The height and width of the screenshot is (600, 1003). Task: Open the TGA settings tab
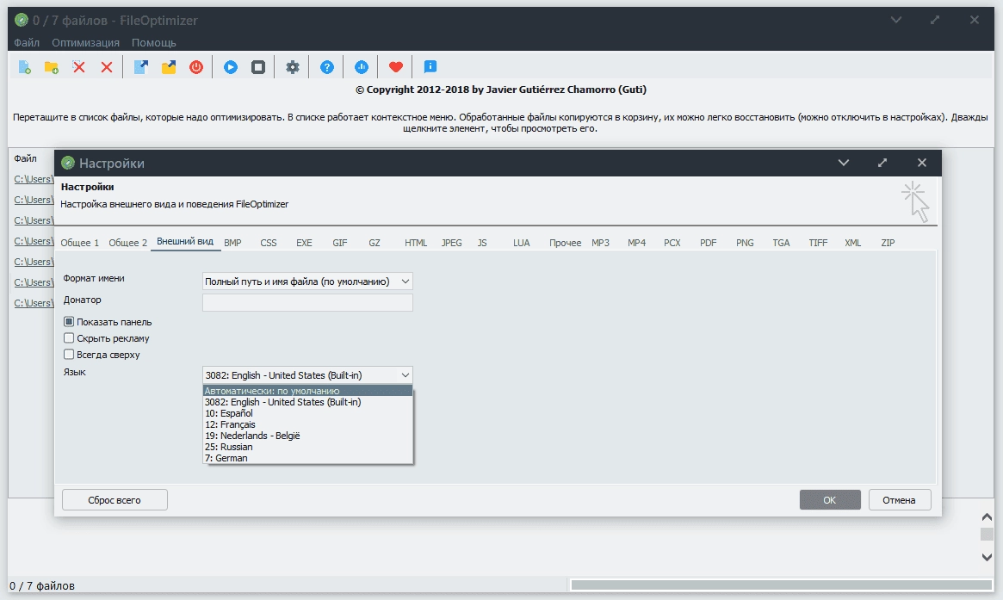[781, 243]
